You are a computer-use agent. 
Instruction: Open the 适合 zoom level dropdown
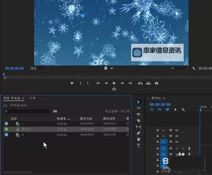click(38, 68)
